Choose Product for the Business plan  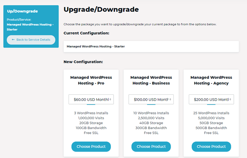click(x=151, y=147)
